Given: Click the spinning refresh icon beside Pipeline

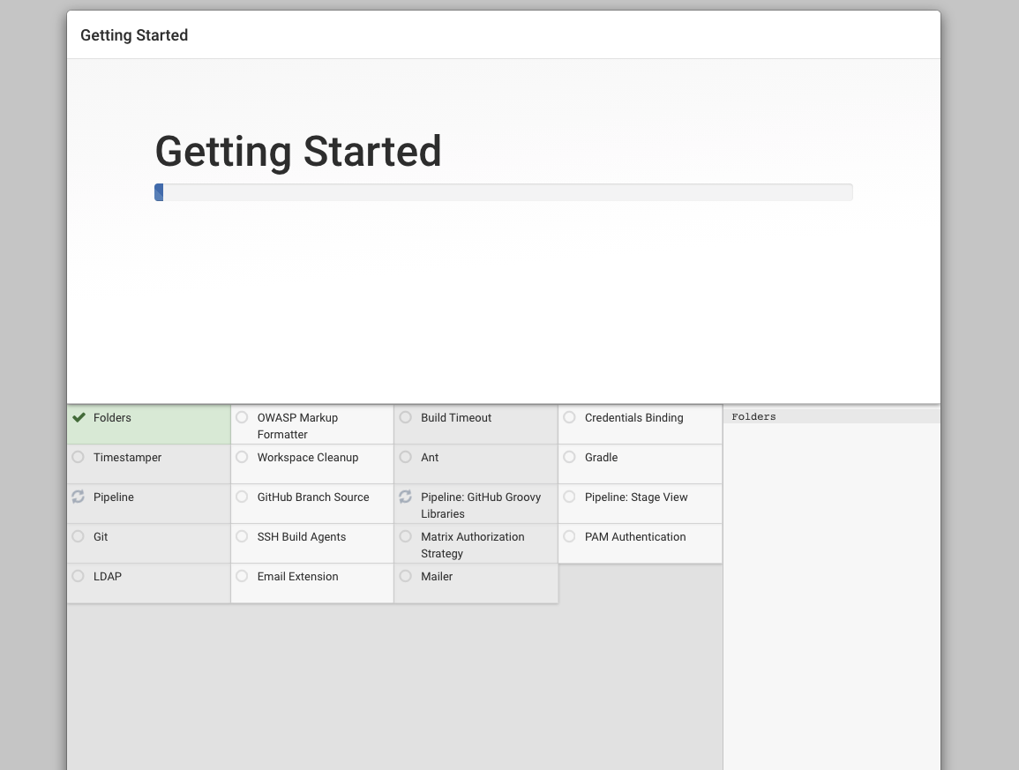Looking at the screenshot, I should 78,497.
